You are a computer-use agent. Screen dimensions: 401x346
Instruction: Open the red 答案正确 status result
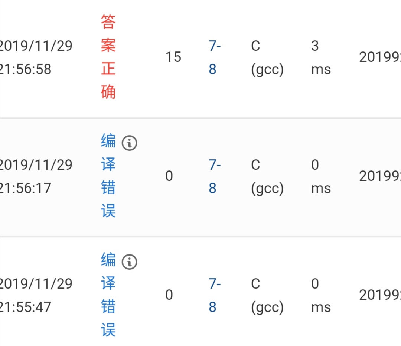coord(108,57)
